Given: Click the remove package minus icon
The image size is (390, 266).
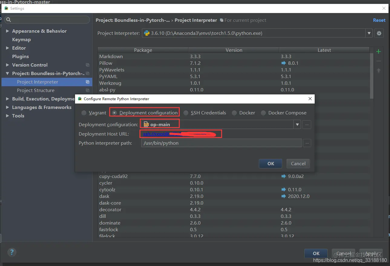Looking at the screenshot, I should tap(378, 61).
